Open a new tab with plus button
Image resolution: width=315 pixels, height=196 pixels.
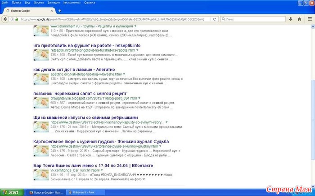(x=59, y=11)
